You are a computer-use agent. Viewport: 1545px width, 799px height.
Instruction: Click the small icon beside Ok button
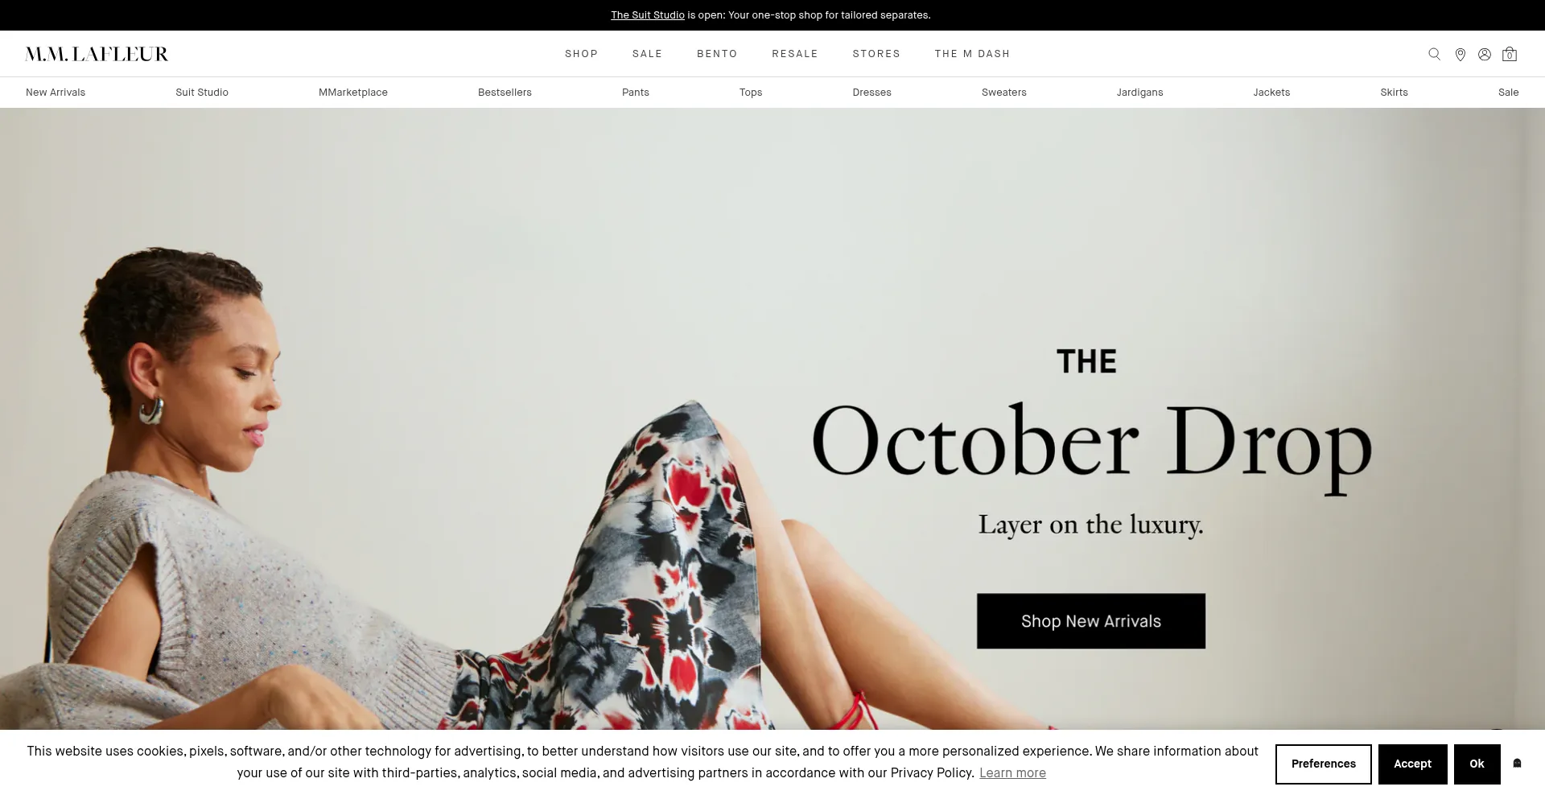point(1517,764)
